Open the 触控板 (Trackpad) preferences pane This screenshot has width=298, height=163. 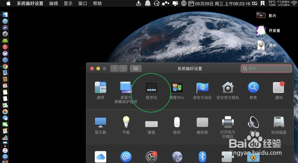tap(202, 126)
